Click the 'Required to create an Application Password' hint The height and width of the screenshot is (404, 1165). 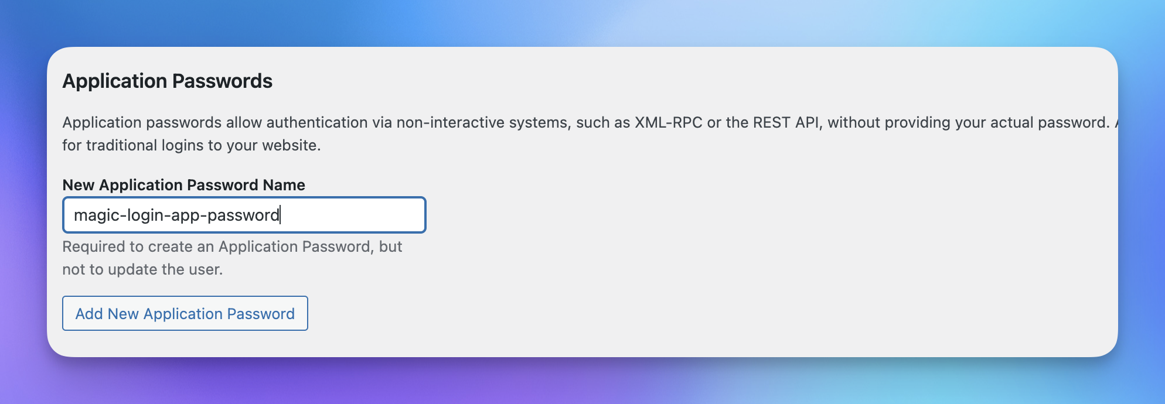click(217, 246)
